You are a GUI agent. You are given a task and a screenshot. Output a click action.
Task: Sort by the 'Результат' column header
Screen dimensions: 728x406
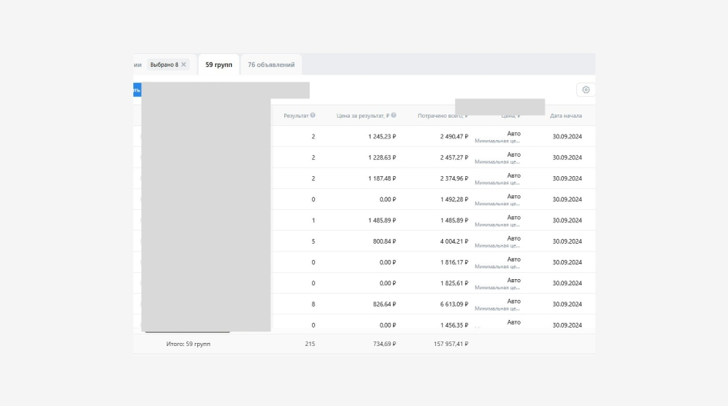pos(297,115)
